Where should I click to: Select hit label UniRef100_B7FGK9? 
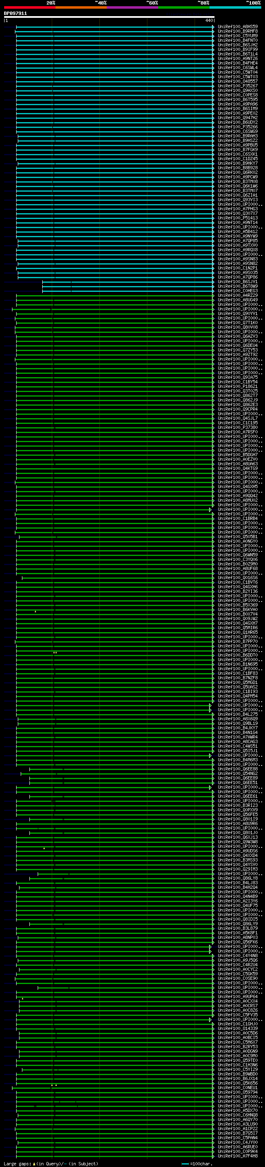pos(238,149)
